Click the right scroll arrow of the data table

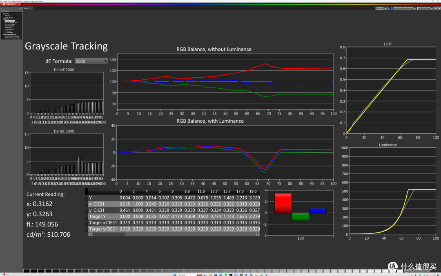[x=258, y=234]
